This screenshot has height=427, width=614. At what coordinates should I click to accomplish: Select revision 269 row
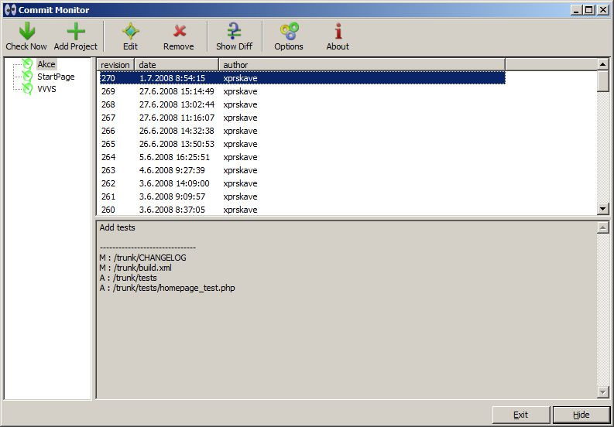click(302, 91)
